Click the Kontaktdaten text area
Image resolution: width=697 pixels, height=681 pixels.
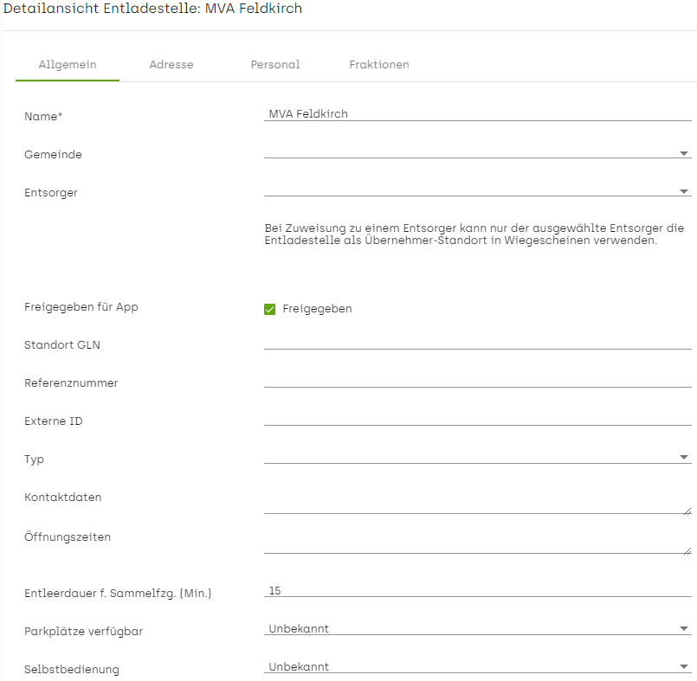478,502
